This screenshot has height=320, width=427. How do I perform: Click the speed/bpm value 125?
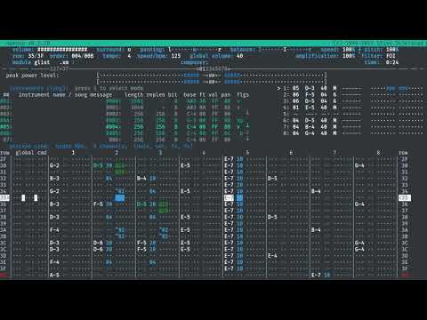pyautogui.click(x=176, y=56)
